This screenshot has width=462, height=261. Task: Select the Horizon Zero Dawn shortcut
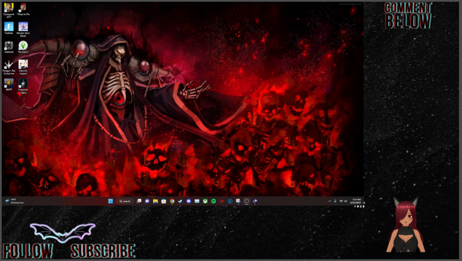(x=23, y=29)
